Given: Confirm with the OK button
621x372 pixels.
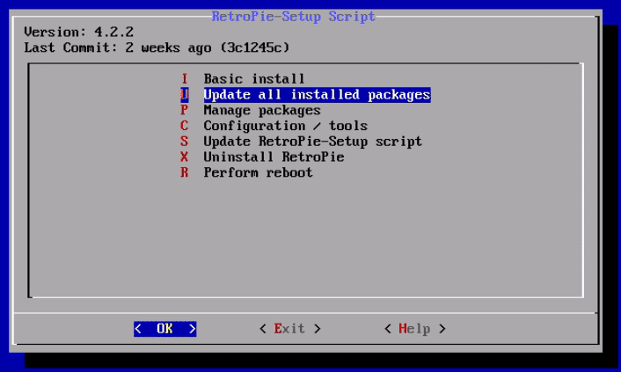Looking at the screenshot, I should (x=164, y=329).
